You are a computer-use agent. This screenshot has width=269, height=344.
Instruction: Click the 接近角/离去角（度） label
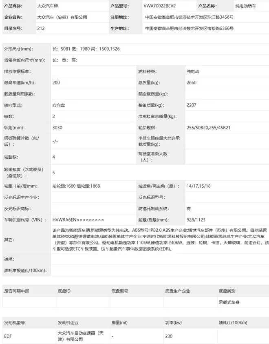pyautogui.click(x=159, y=186)
